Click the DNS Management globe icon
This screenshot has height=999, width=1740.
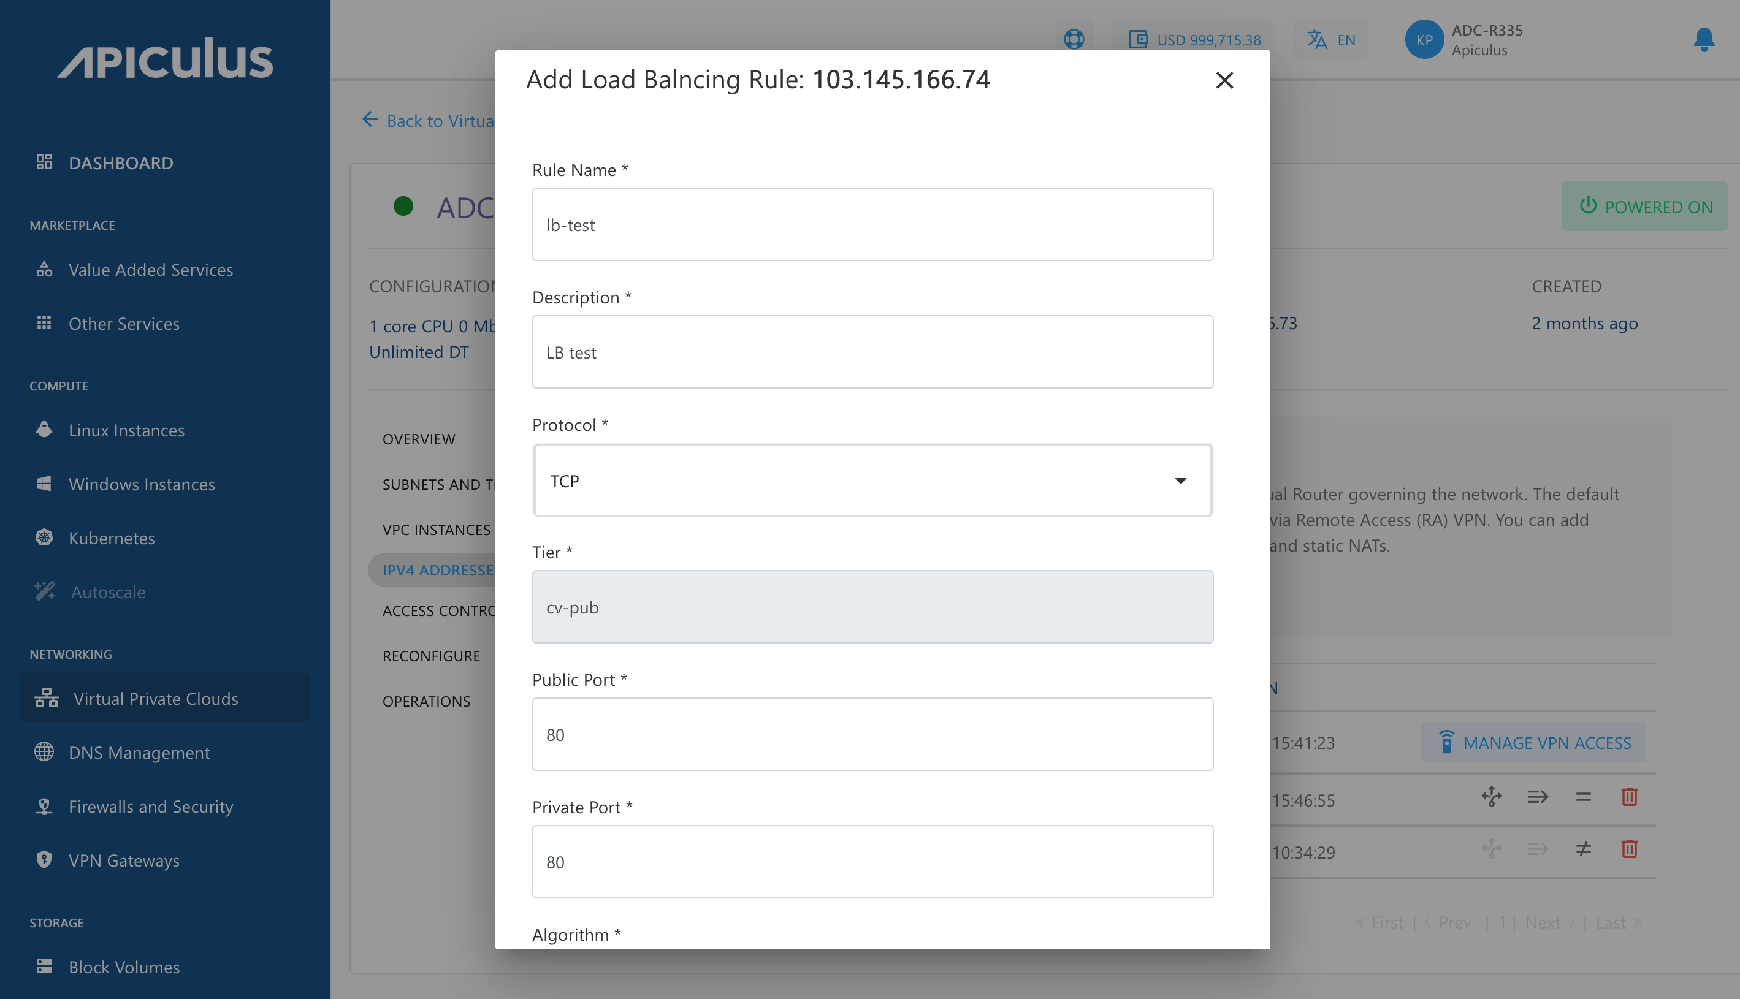tap(44, 751)
